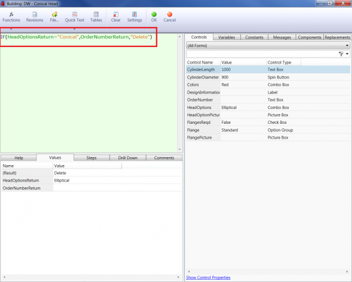Open the Comments tab

tap(164, 158)
